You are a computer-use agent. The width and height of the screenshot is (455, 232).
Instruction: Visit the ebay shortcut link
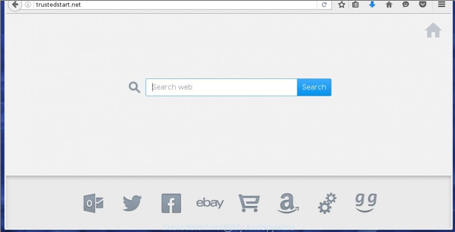point(210,203)
